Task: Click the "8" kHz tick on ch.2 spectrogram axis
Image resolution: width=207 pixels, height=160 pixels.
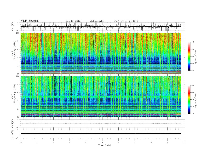Action: [18, 84]
